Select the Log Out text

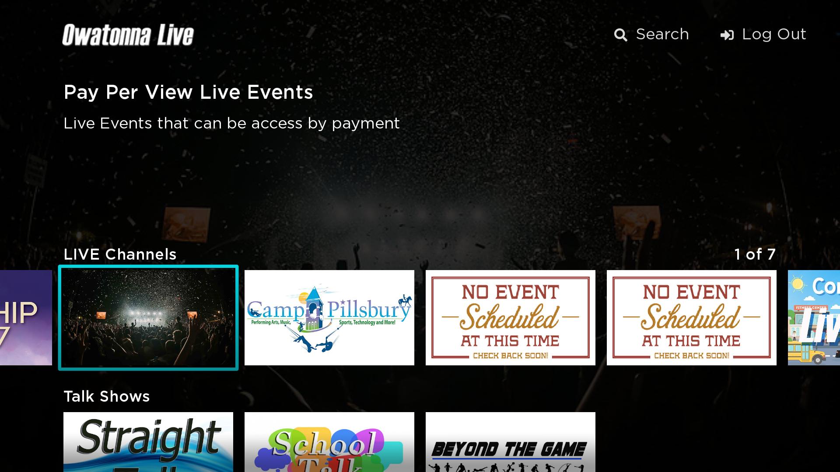pyautogui.click(x=774, y=34)
